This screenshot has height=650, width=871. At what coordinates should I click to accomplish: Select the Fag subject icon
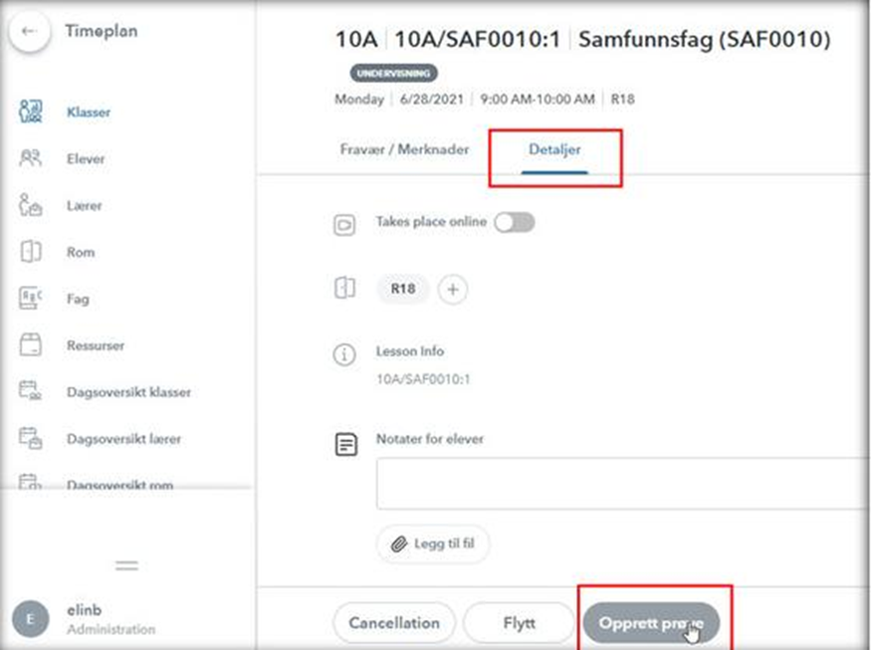pyautogui.click(x=30, y=299)
